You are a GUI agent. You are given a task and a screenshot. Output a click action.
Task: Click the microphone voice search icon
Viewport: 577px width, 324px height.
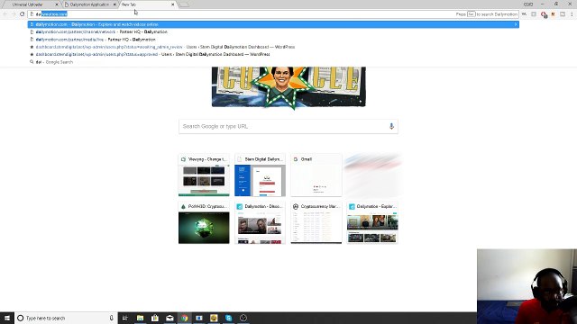pos(391,126)
